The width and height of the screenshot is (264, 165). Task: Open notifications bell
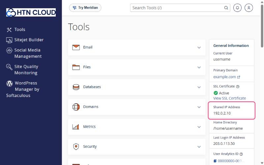point(237,8)
